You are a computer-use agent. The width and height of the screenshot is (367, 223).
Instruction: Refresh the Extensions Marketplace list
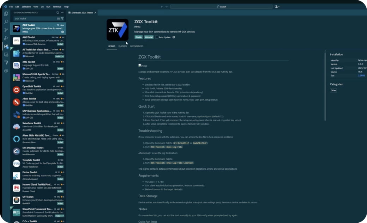(x=58, y=13)
